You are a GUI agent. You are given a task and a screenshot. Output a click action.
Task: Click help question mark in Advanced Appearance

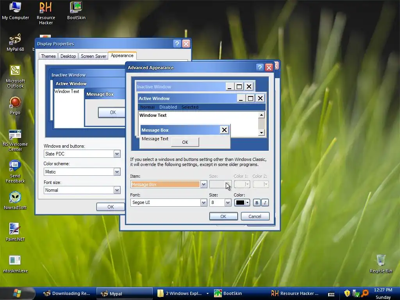(259, 67)
